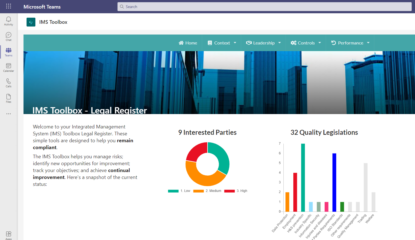
Task: Click the light blue Industry Specific bar
Action: (311, 207)
